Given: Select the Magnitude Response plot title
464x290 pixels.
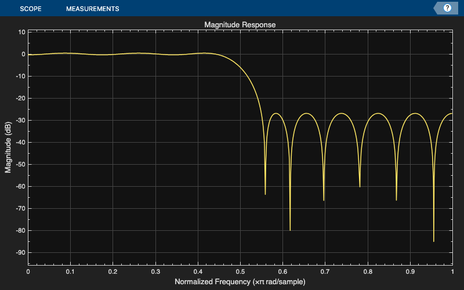Looking at the screenshot, I should click(x=240, y=25).
